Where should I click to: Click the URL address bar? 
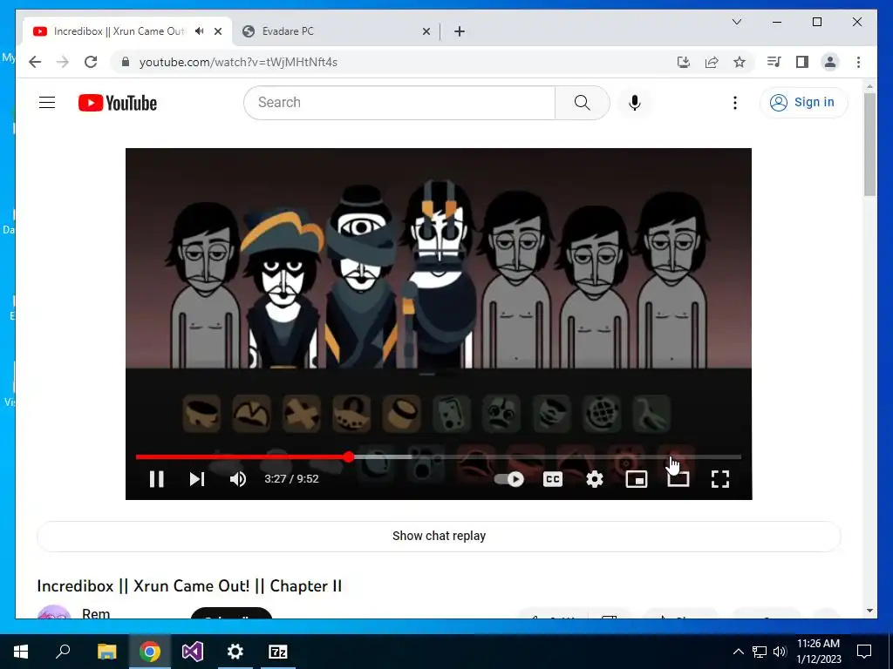click(x=399, y=62)
